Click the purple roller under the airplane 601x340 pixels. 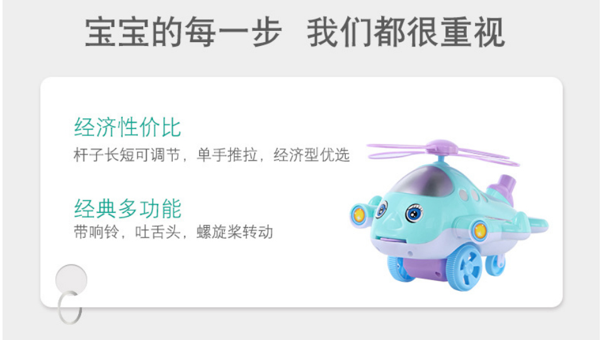(425, 268)
